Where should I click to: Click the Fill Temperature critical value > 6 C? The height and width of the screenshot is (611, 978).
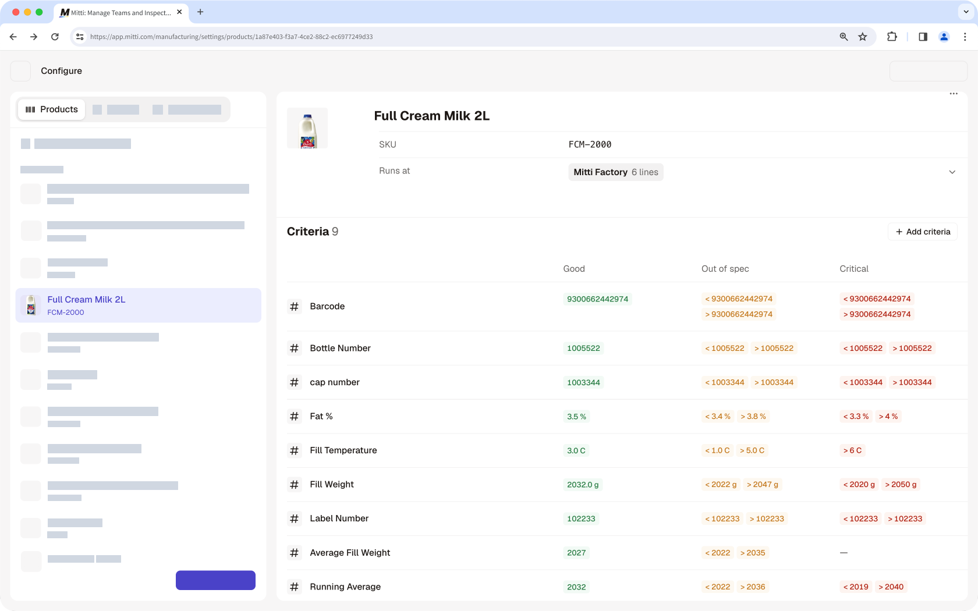coord(852,450)
